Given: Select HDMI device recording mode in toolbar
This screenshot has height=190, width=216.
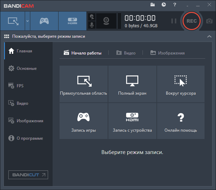Looking at the screenshot, I should click(72, 21).
